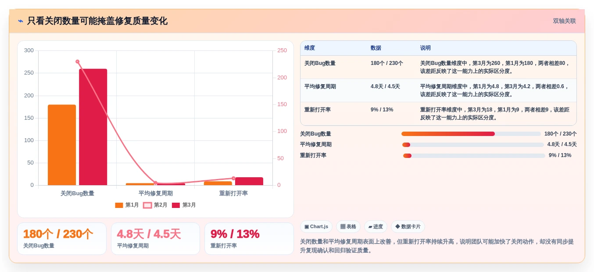Click the 关闭Bug数量 progress bar

tap(471, 134)
